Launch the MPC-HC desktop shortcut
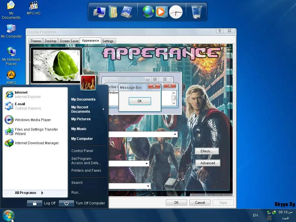 point(34,8)
